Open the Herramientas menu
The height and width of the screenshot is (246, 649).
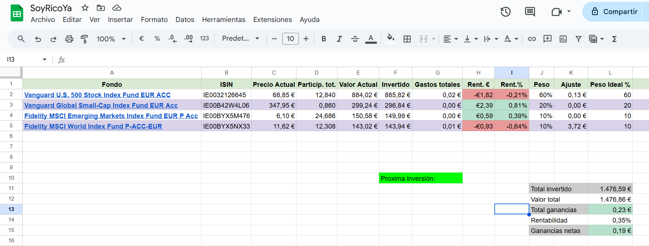[224, 20]
